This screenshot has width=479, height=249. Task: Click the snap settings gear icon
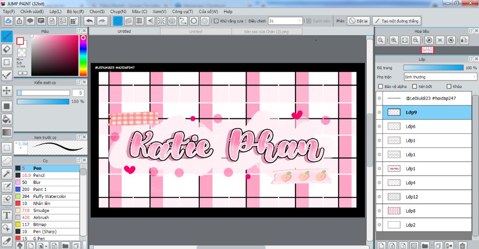(205, 21)
